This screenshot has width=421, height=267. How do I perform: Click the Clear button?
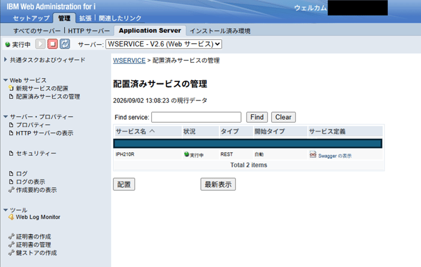[283, 117]
